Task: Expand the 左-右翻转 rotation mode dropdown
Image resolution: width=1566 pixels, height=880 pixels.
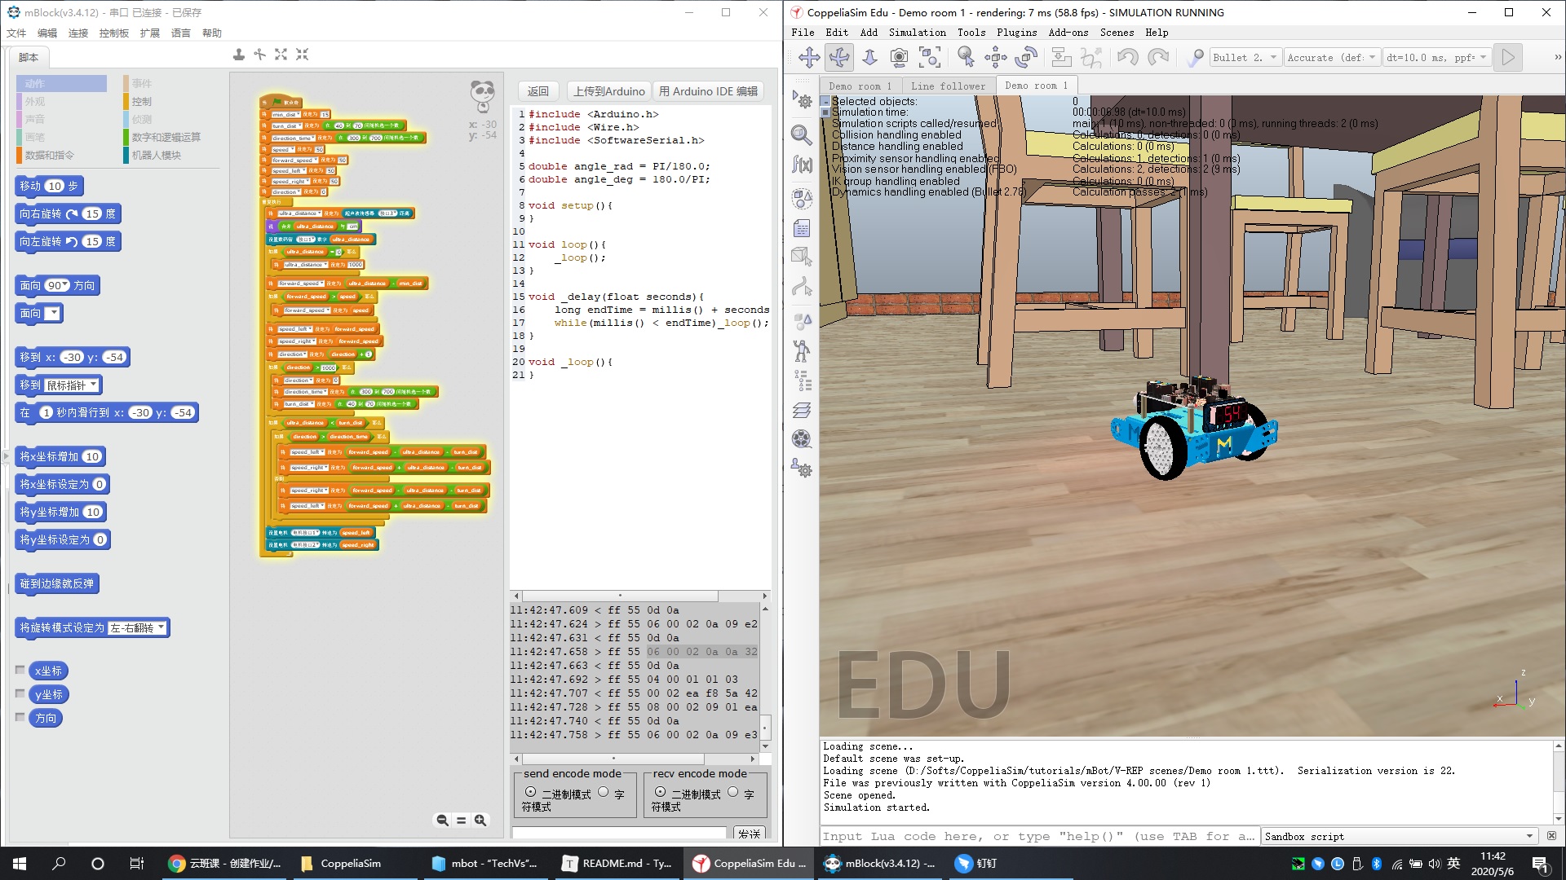Action: coord(161,627)
